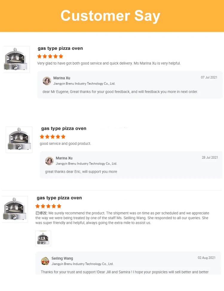Open 'gas type pizza oven' title above the 'Very glad' review

click(x=60, y=48)
